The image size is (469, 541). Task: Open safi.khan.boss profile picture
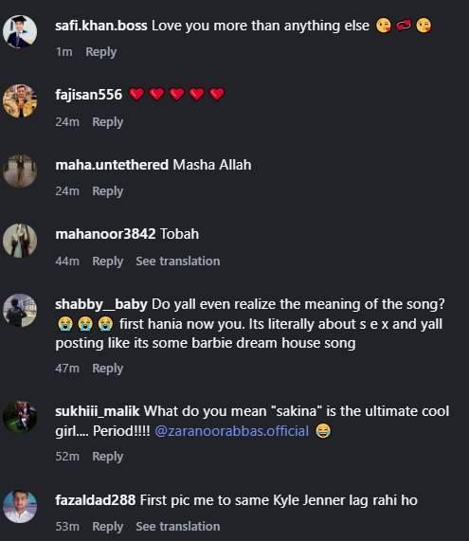pyautogui.click(x=20, y=31)
